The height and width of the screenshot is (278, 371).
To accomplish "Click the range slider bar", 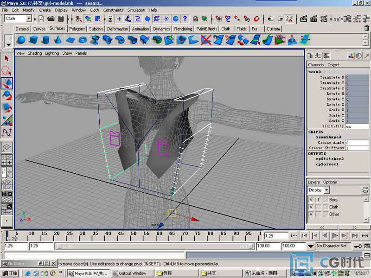I will [x=155, y=246].
